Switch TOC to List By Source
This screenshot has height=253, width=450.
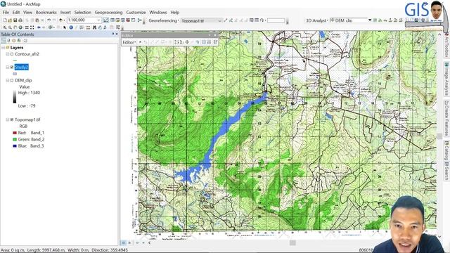(x=8, y=41)
